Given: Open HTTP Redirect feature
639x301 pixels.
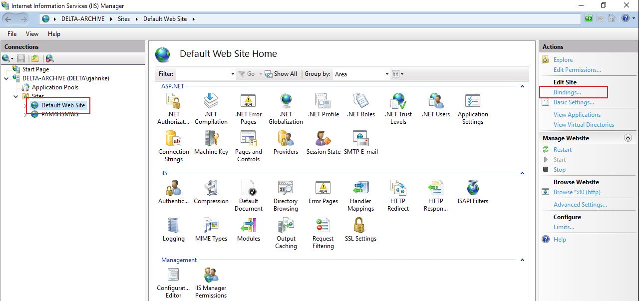Looking at the screenshot, I should (x=398, y=196).
